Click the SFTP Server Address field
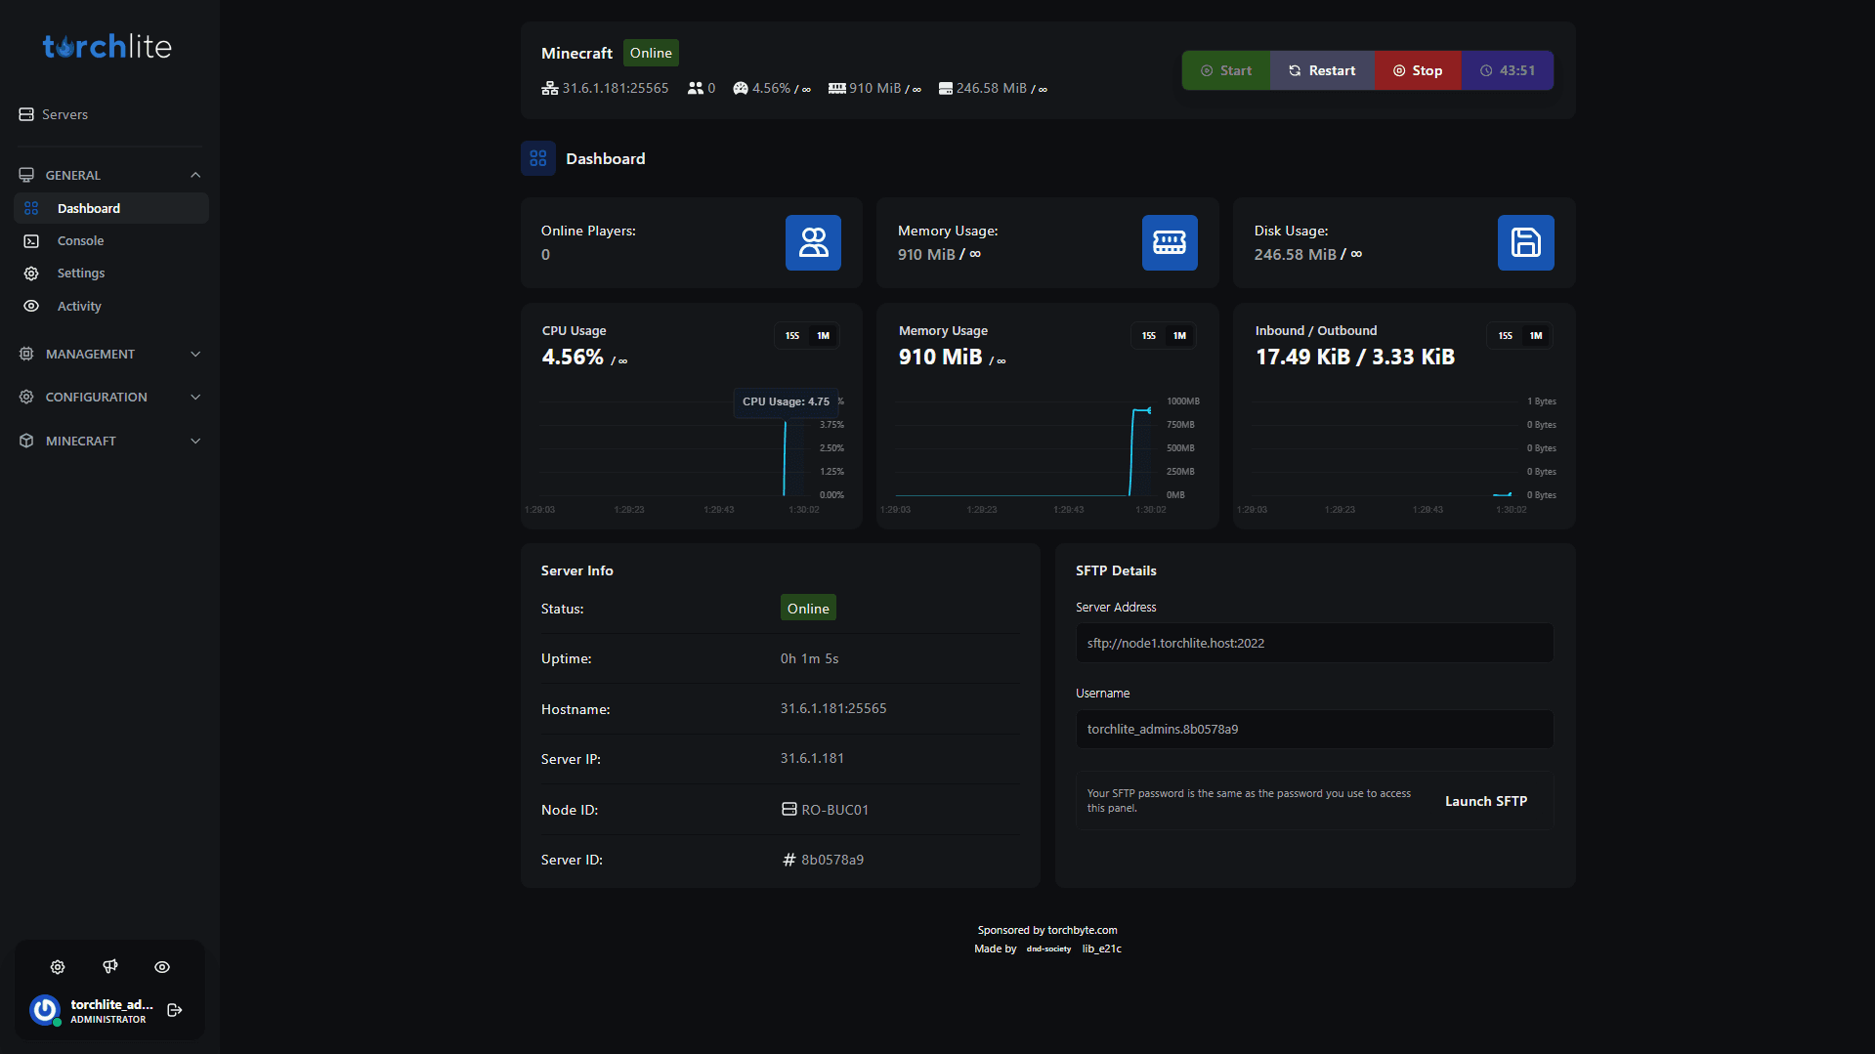Screen dimensions: 1875x1054 (1314, 643)
